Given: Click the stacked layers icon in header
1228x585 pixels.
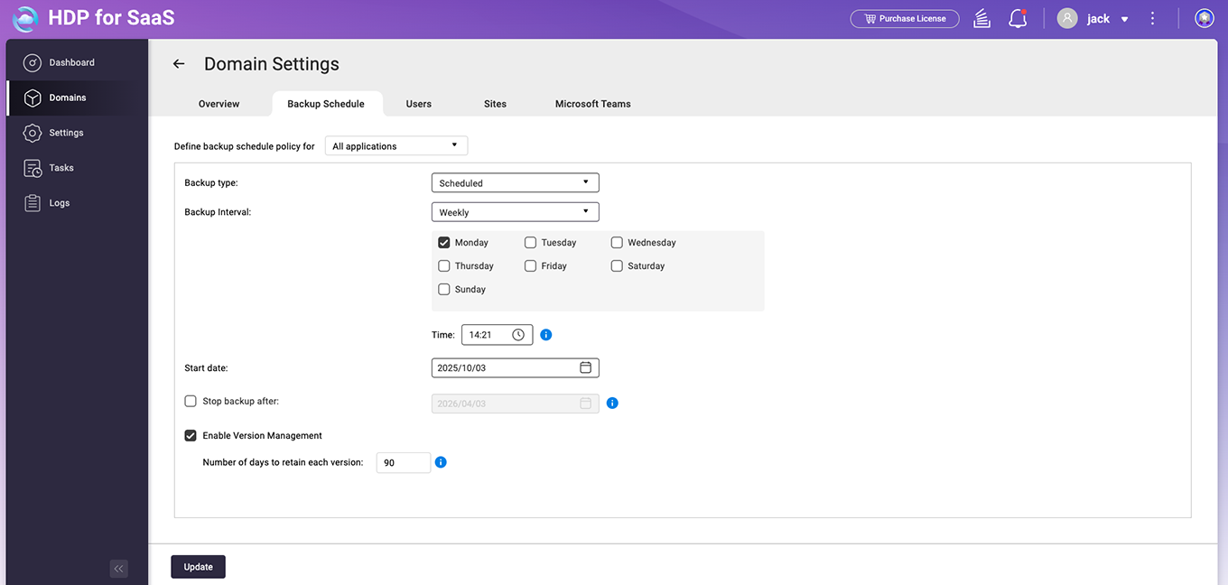Looking at the screenshot, I should [x=982, y=19].
